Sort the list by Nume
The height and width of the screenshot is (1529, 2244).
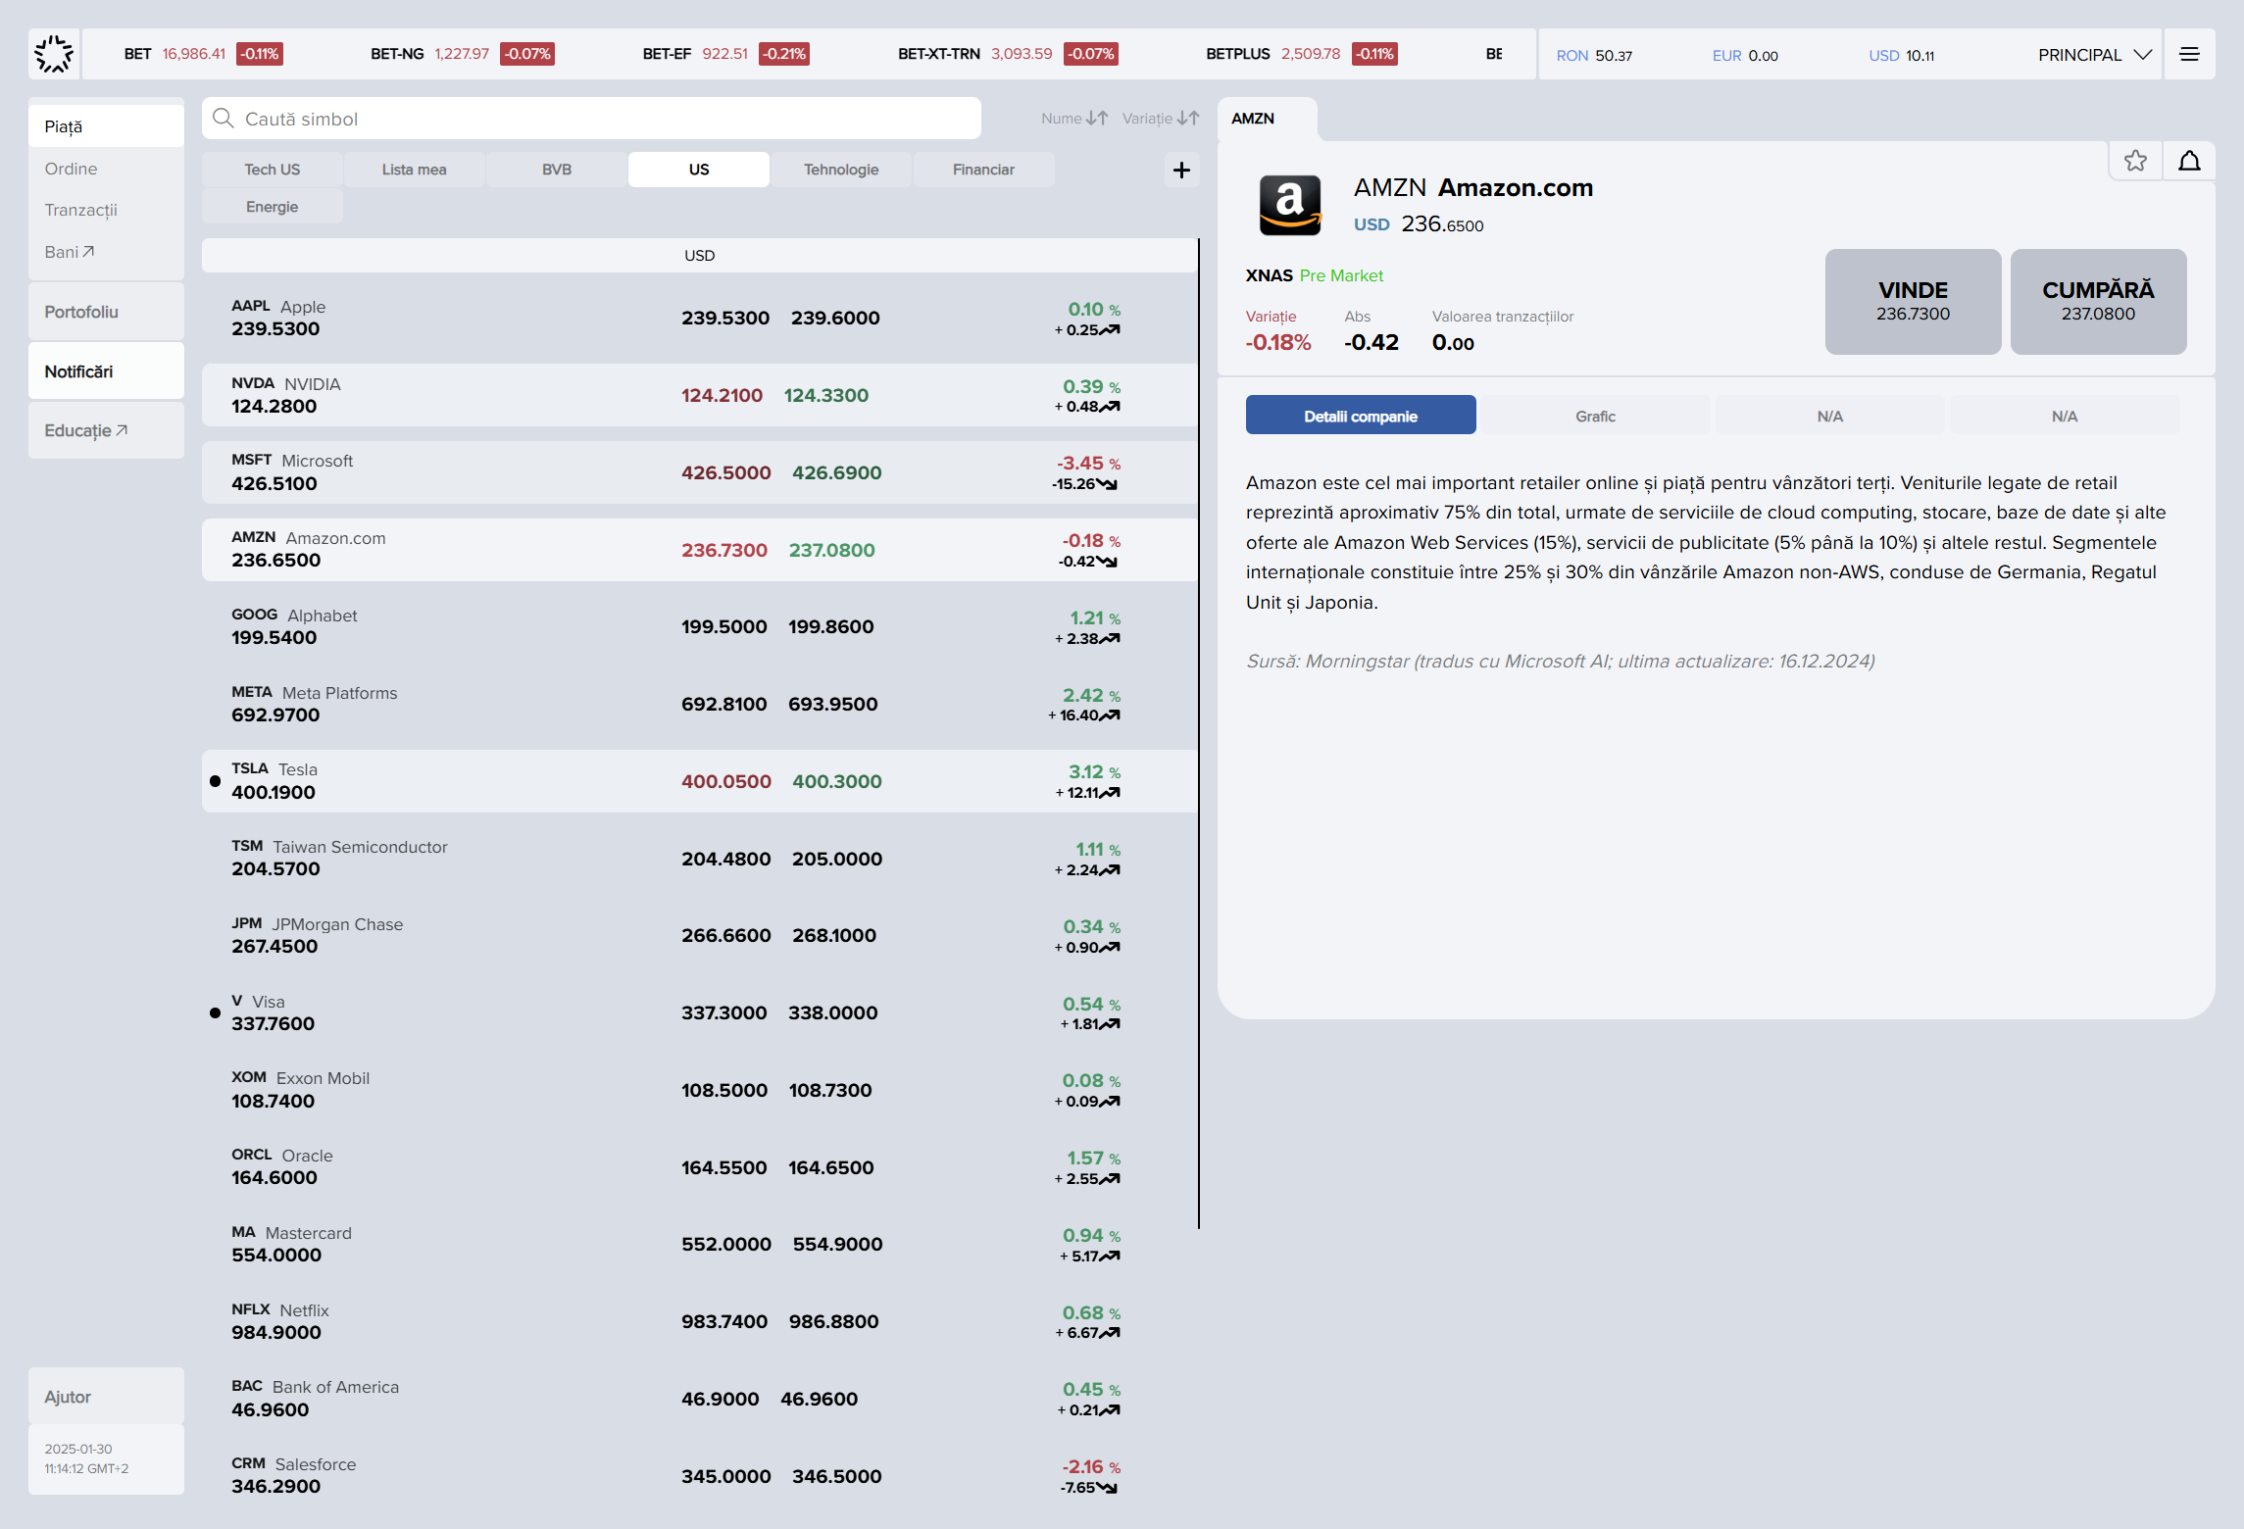1074,119
